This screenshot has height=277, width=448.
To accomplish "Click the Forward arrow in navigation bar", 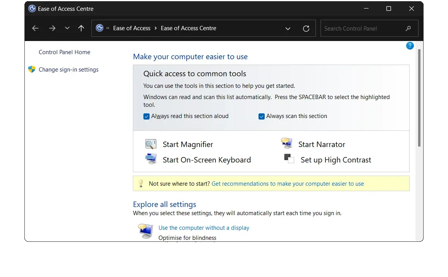I will tap(52, 28).
